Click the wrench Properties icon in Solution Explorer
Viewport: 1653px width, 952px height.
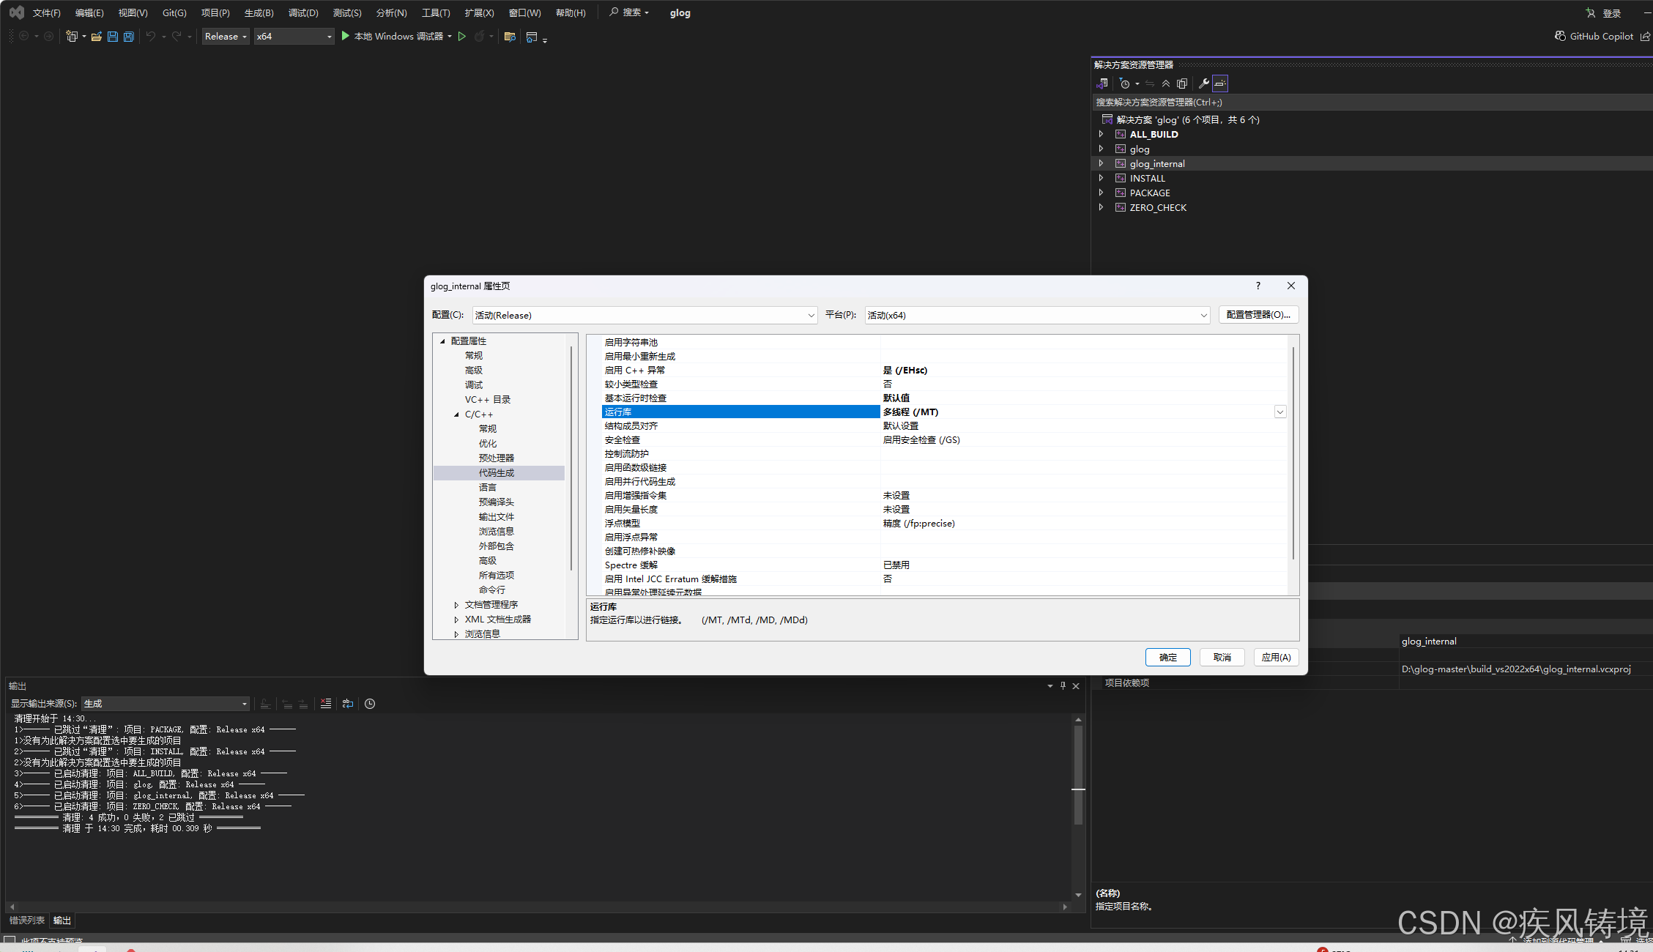point(1203,83)
